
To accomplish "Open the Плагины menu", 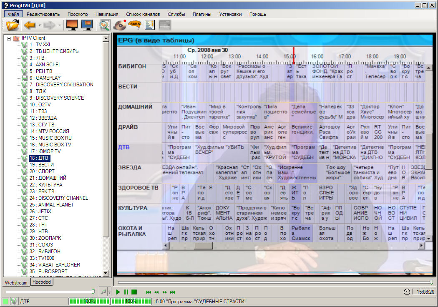I will (x=201, y=14).
